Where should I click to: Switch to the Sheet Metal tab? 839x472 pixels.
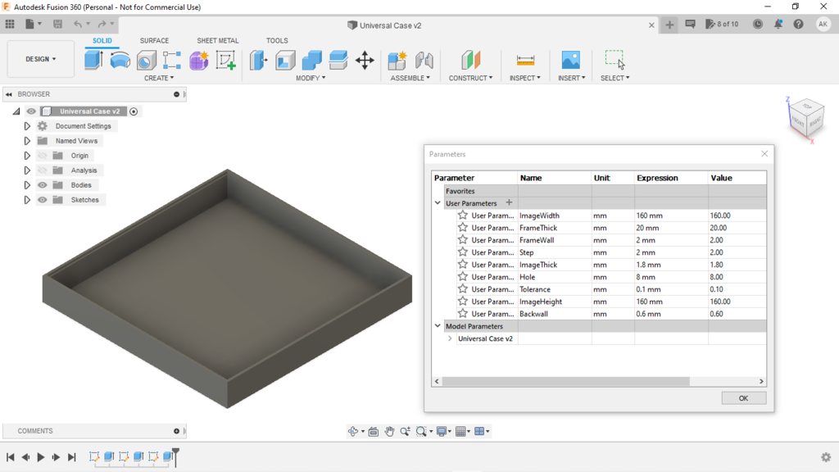tap(217, 40)
